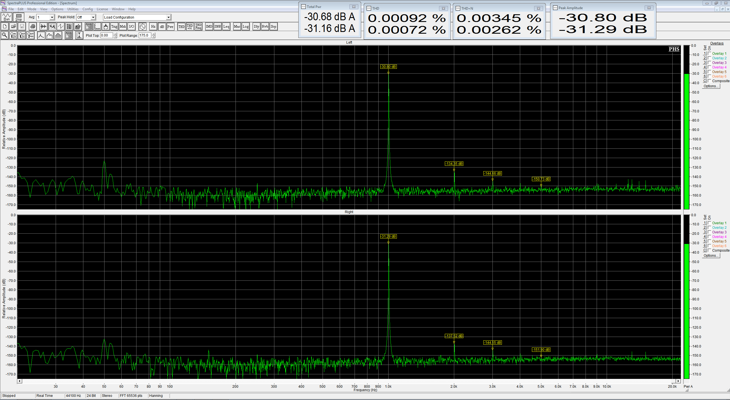
Task: Open the Utilities menu
Action: click(x=73, y=9)
